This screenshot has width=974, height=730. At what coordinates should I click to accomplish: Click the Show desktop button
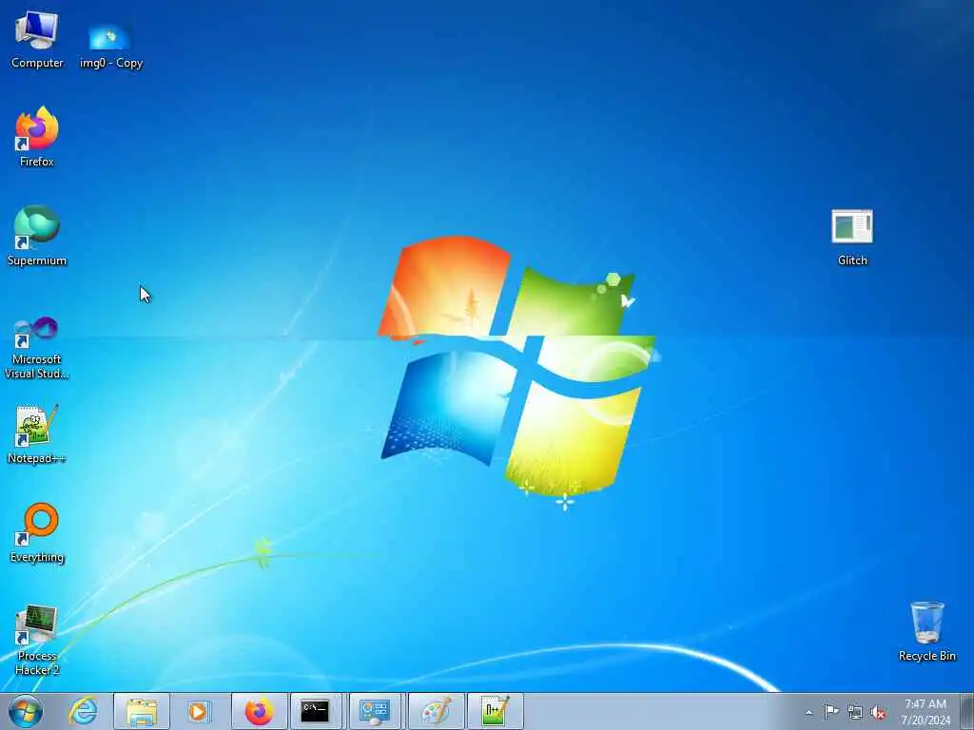(x=967, y=712)
